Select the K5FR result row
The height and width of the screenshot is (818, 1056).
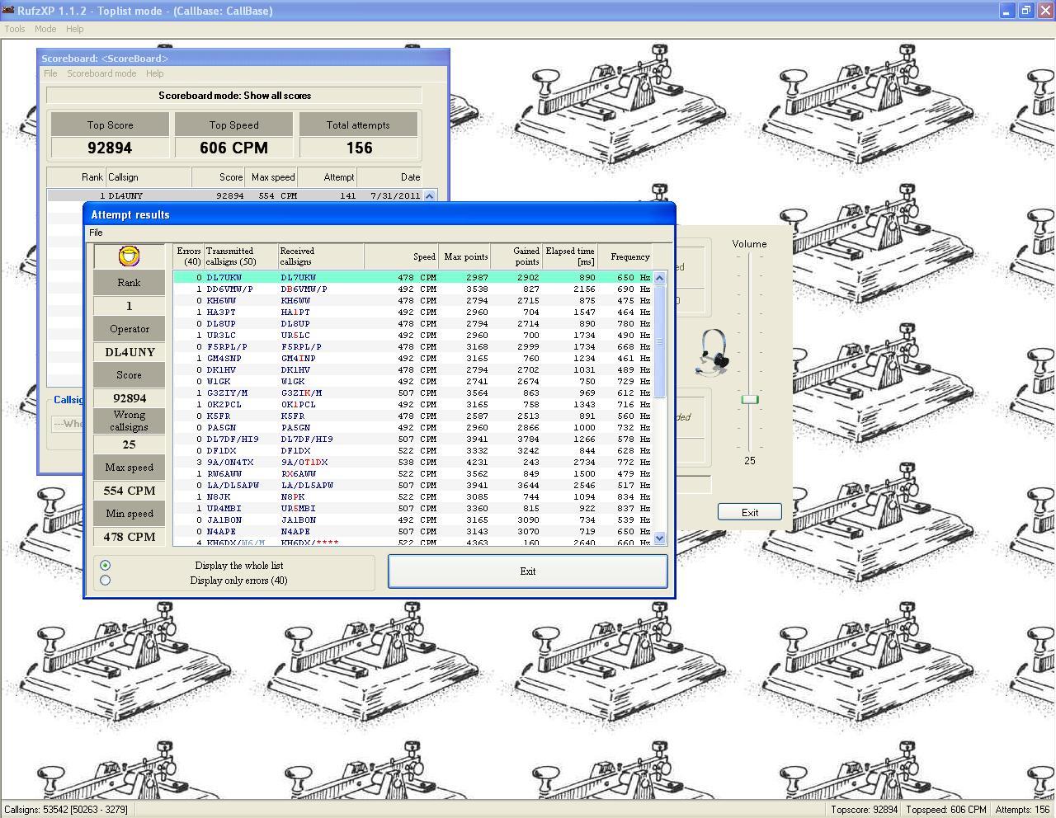coord(413,416)
